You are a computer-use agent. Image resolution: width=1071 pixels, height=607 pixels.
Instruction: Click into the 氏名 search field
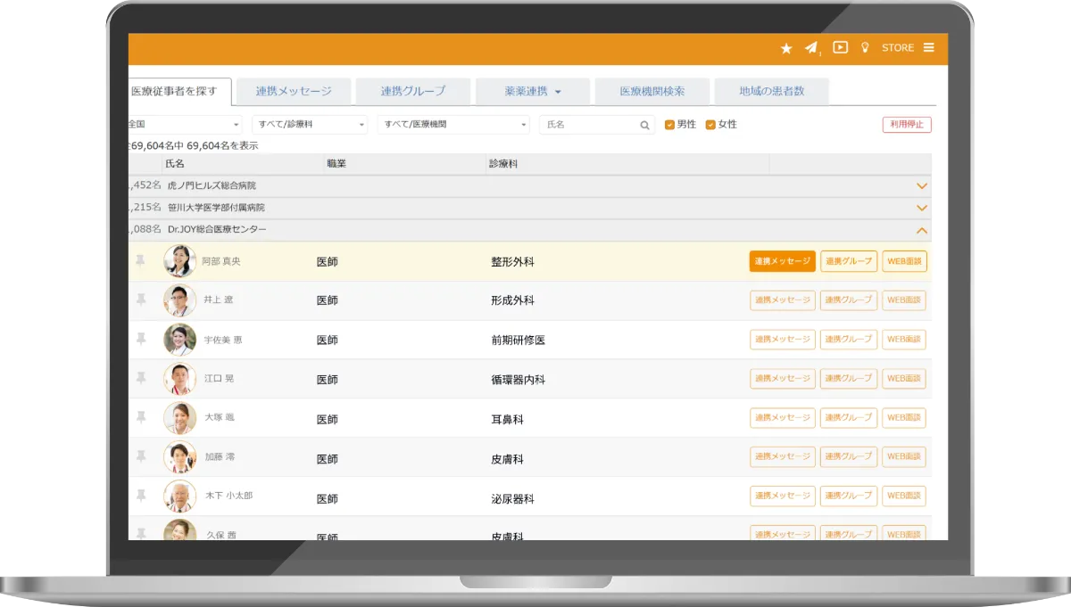pos(596,125)
